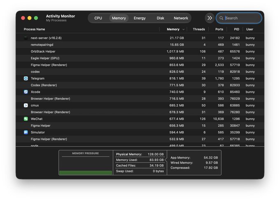Click the 15.65 GB memory value
Viewport: 280px width, 200px height.
click(177, 44)
